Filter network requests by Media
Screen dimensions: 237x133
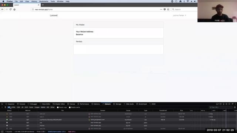pos(43,108)
